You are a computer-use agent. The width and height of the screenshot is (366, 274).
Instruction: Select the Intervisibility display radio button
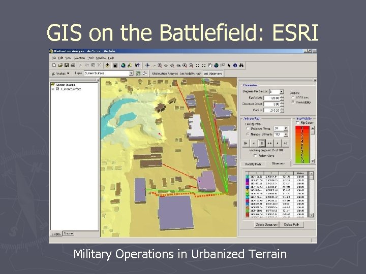pos(293,102)
